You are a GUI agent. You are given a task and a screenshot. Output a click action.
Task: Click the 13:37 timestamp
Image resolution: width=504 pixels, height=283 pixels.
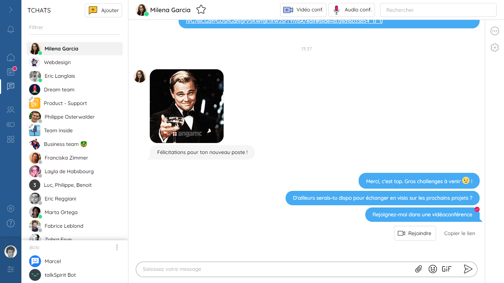306,49
